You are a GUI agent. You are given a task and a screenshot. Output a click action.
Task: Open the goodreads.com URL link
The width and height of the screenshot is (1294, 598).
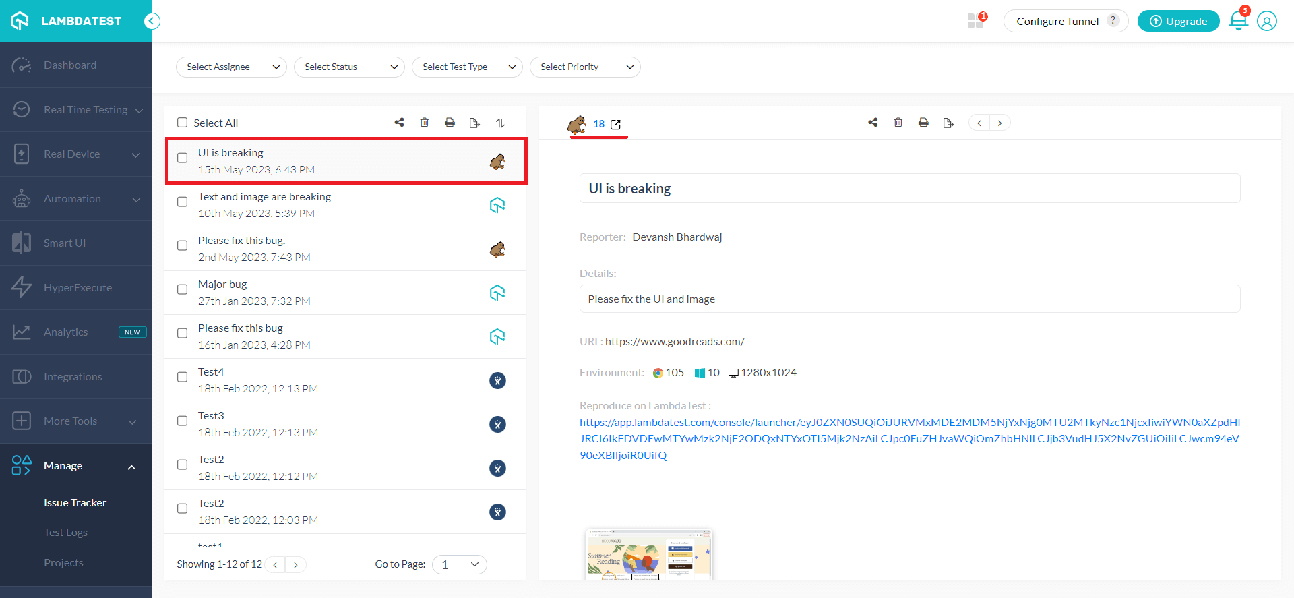(675, 342)
